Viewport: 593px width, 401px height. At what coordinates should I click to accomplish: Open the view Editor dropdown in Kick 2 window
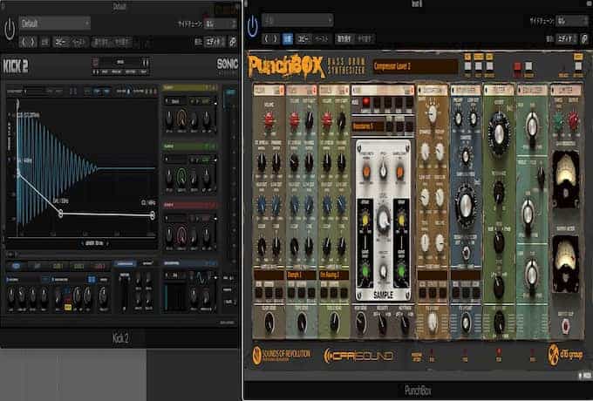[x=215, y=42]
